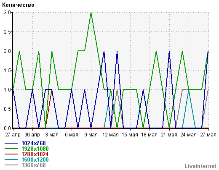Image resolution: width=219 pixels, height=170 pixels.
Task: Click the green line swatch for 1920x1080
Action: (11, 149)
